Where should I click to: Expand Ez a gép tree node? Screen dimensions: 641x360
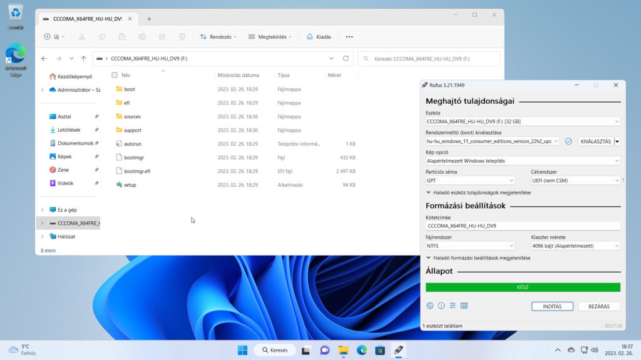pos(43,210)
